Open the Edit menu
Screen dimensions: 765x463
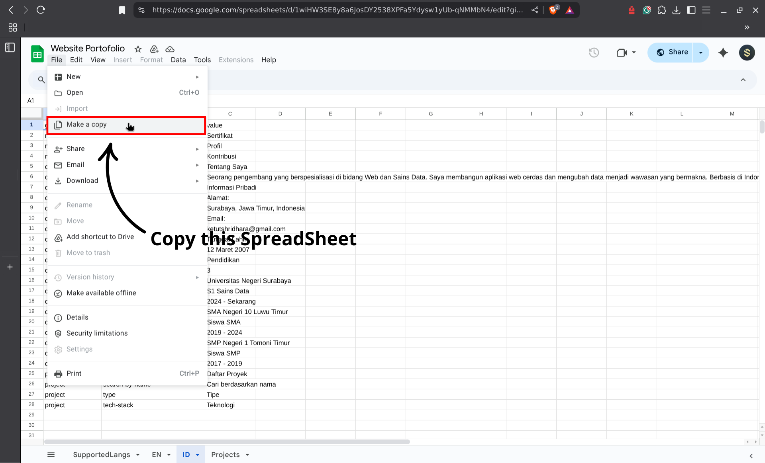(76, 60)
